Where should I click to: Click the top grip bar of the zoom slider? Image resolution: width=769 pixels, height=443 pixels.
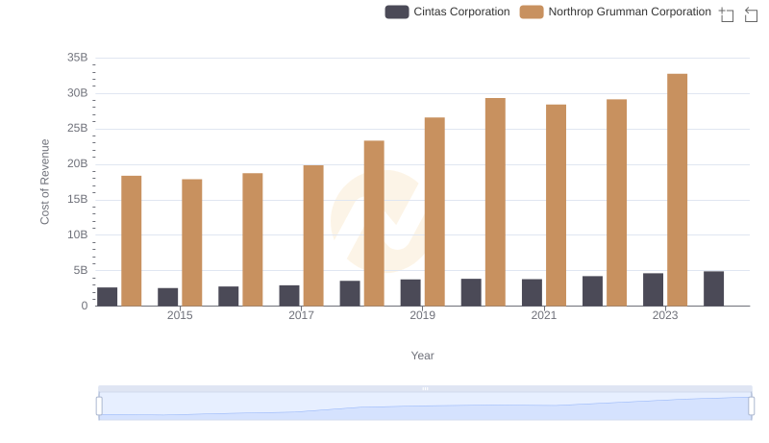(425, 389)
